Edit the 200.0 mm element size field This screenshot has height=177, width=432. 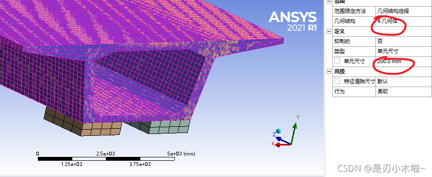(404, 61)
